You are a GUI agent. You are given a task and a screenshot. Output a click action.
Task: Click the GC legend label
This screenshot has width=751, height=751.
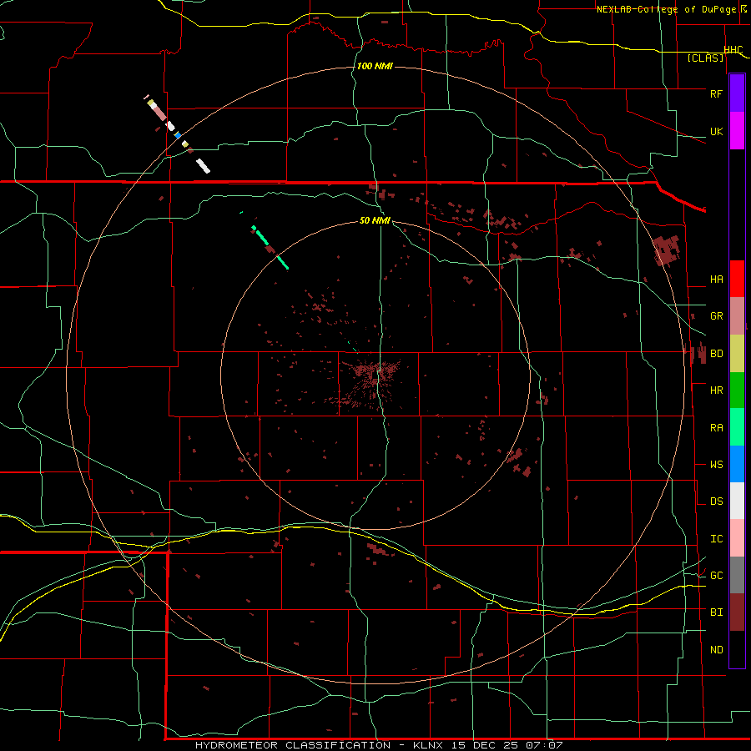(x=716, y=575)
